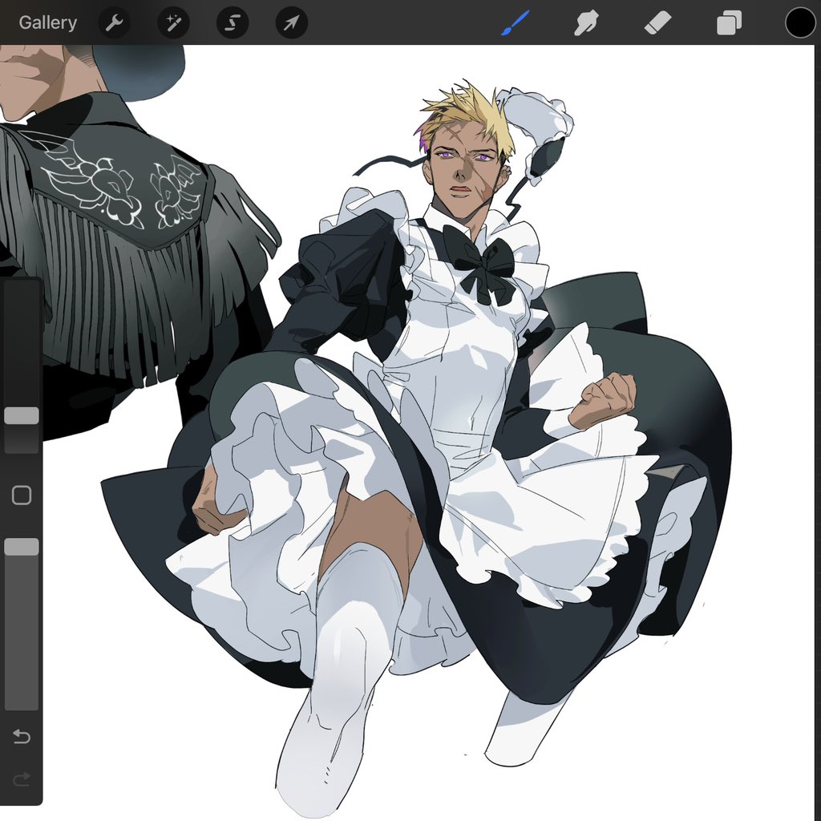Open the Gallery
Screen dimensions: 821x821
(x=47, y=22)
